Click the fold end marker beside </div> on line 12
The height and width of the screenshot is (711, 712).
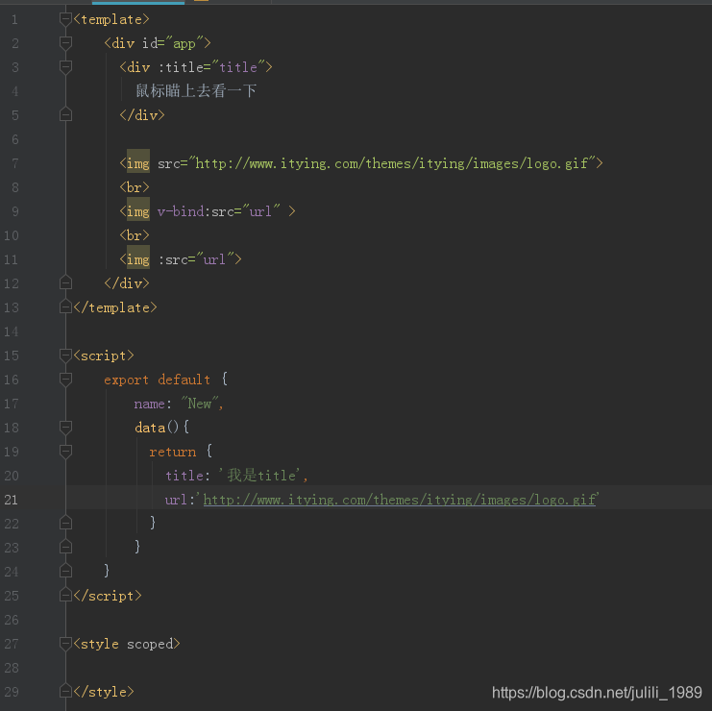pyautogui.click(x=65, y=283)
